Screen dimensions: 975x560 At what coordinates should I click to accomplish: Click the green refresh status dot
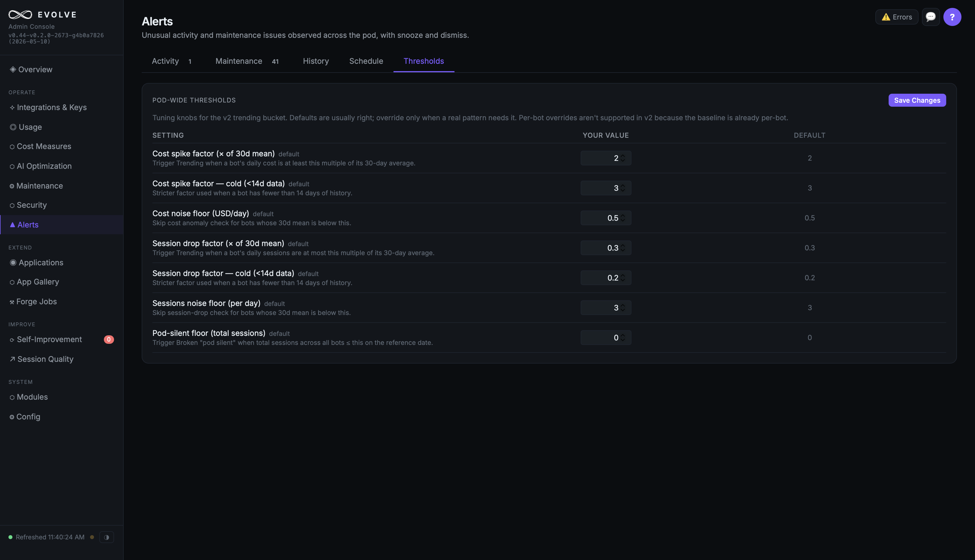pyautogui.click(x=10, y=537)
